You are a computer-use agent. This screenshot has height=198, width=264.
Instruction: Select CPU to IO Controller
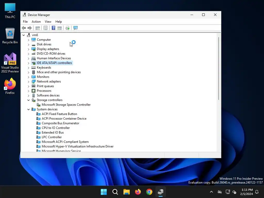coord(56,128)
